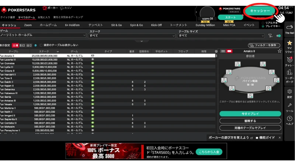Viewport: 295px width, 166px height.
Task: Switch to the Sit & Go tab
Action: click(x=116, y=25)
